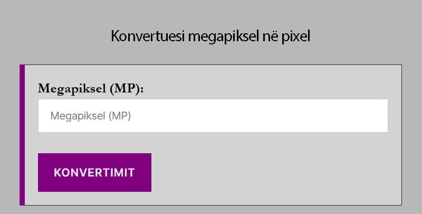Click the purple vertical accent bar
This screenshot has height=214, width=422.
click(x=22, y=135)
